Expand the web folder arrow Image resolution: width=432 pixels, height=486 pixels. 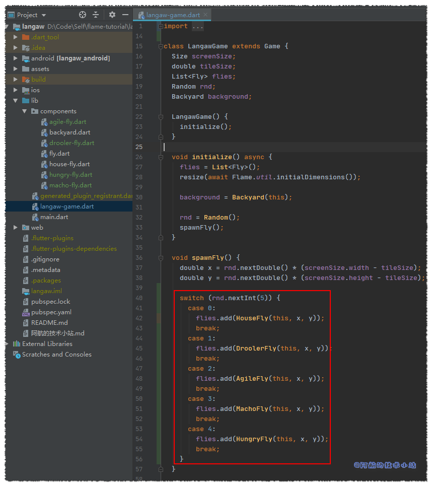(16, 228)
